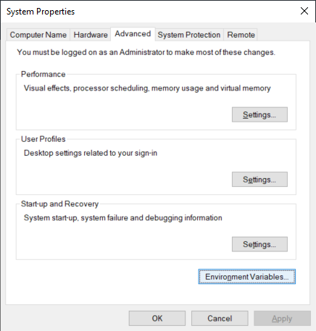Cancel the System Properties dialog
Screen dimensions: 316x331
220,318
